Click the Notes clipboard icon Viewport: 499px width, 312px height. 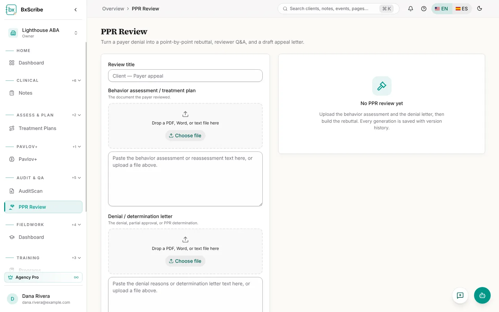[x=12, y=93]
